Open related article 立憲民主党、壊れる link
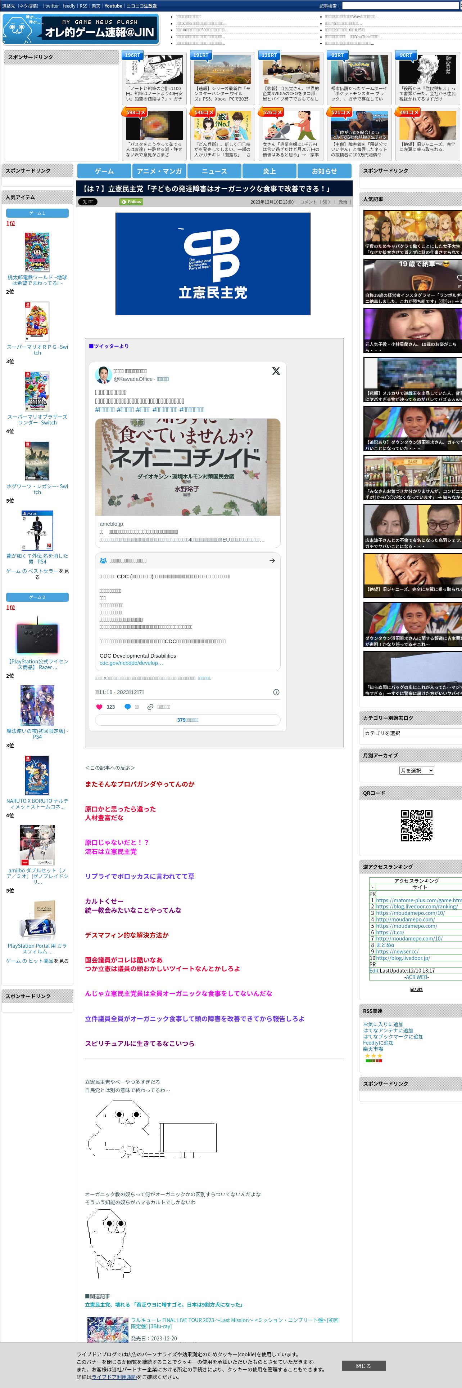The height and width of the screenshot is (1388, 462). tap(164, 1304)
